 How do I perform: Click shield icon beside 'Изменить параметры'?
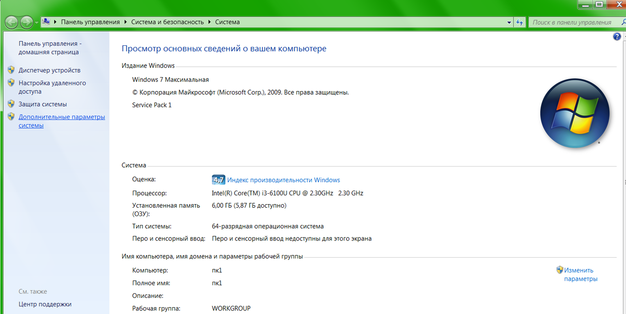[x=560, y=270]
